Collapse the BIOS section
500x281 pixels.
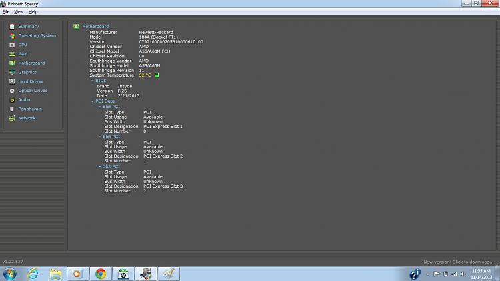point(93,81)
